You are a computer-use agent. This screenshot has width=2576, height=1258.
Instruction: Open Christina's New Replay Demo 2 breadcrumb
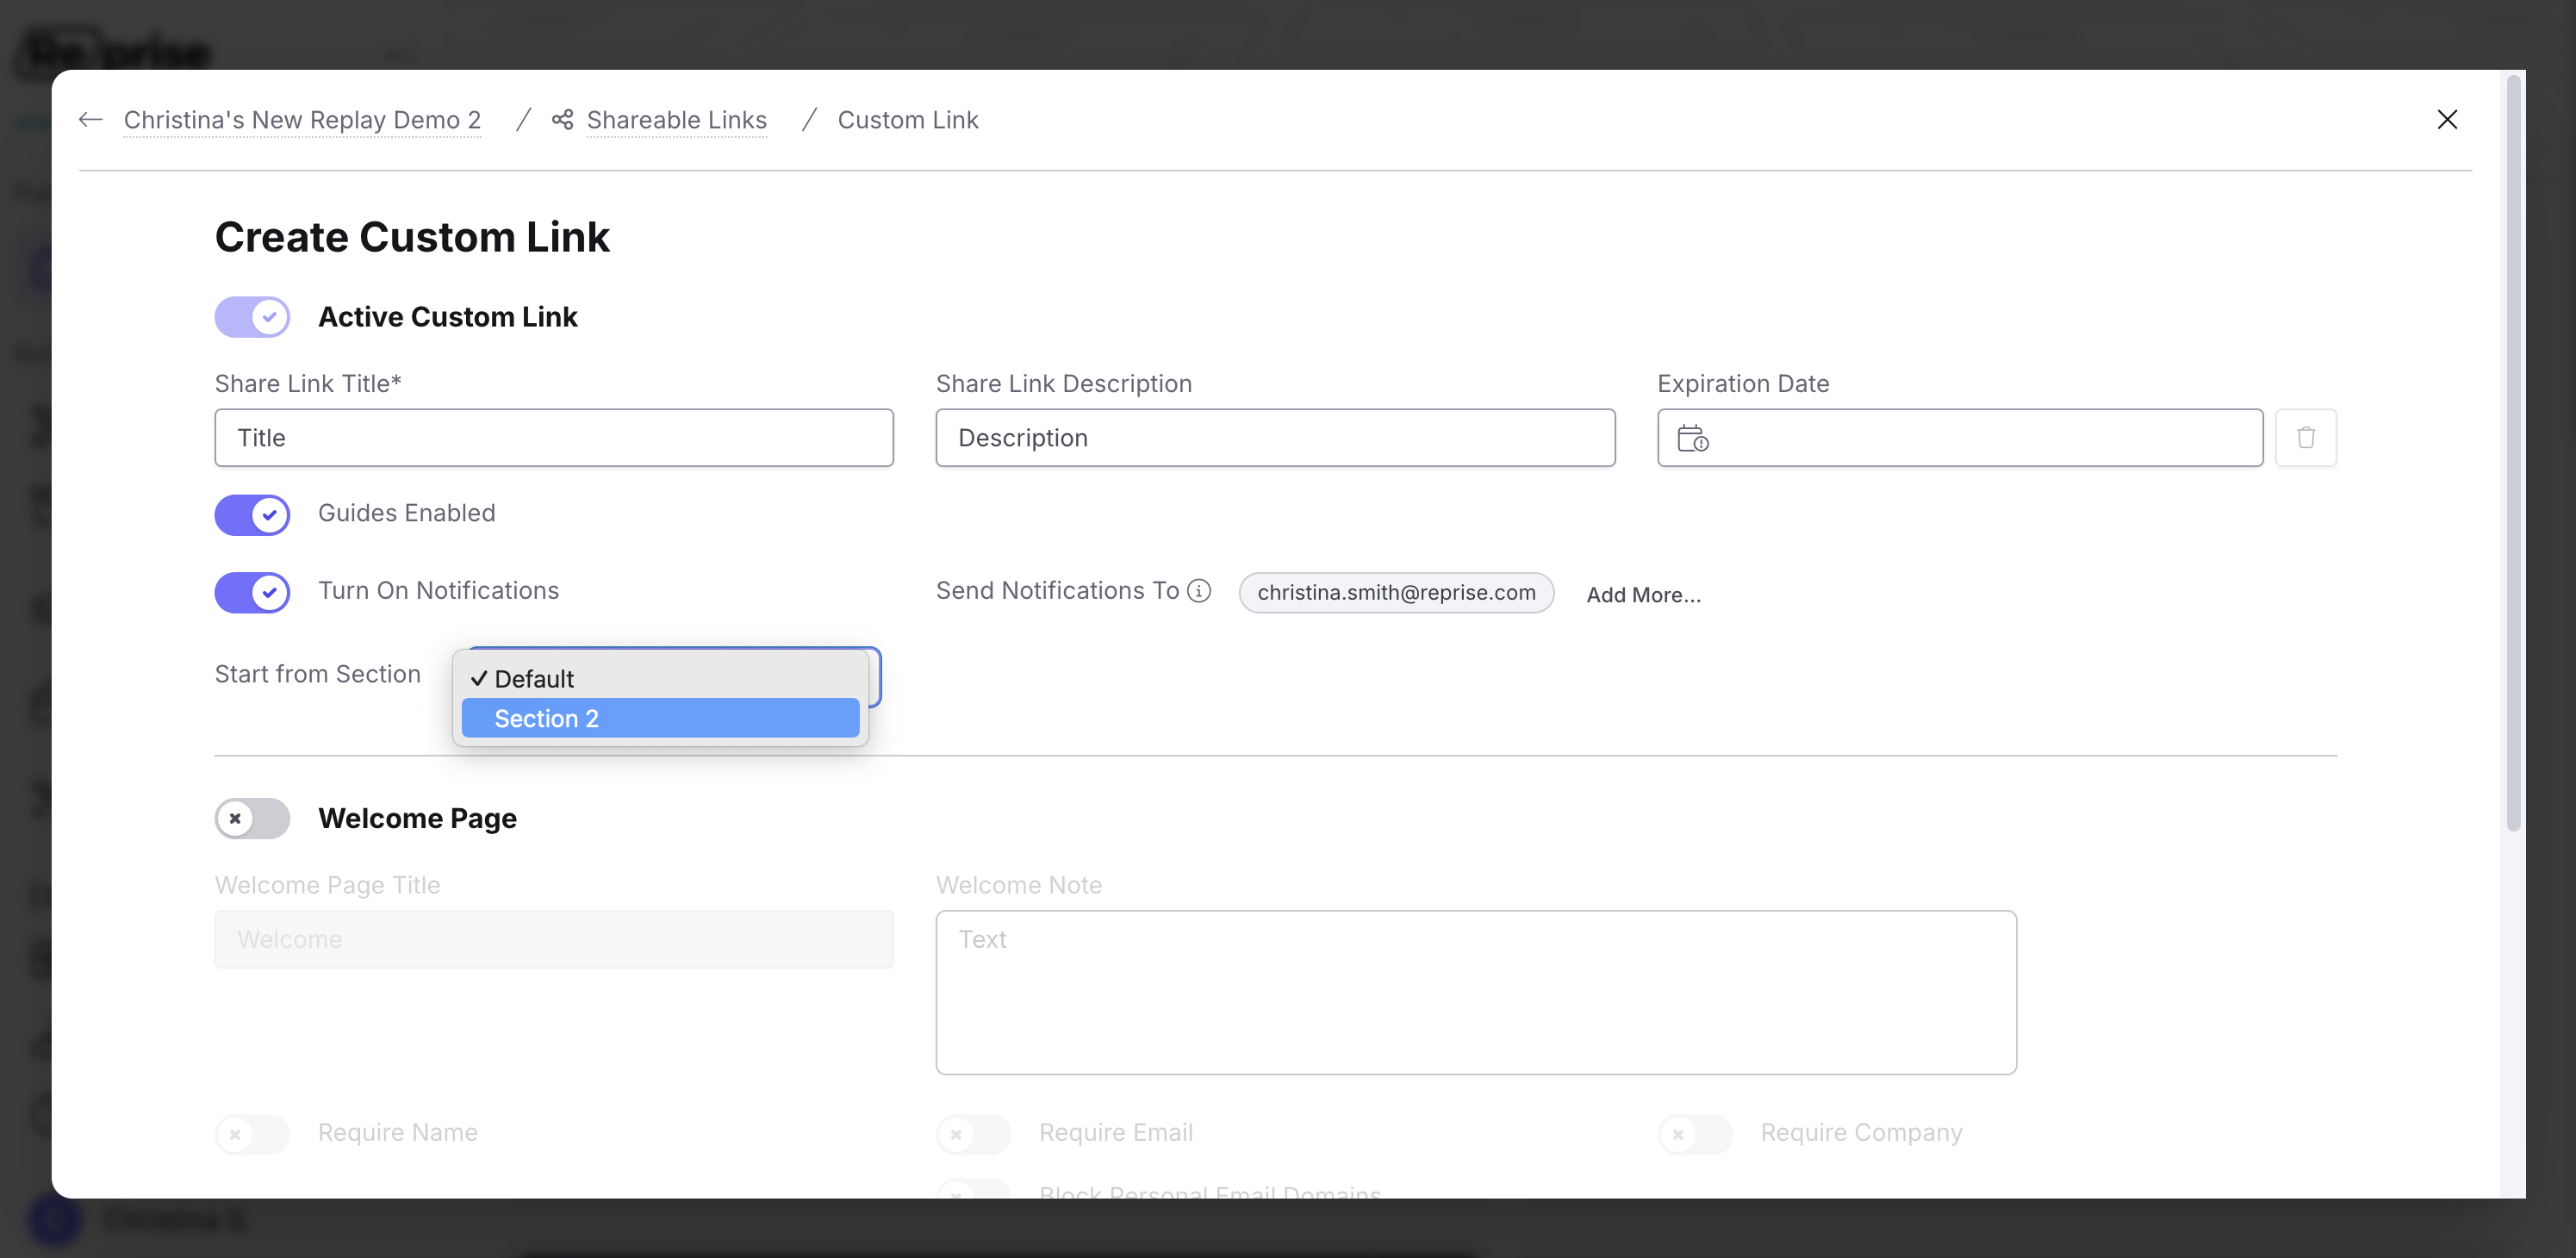click(302, 120)
